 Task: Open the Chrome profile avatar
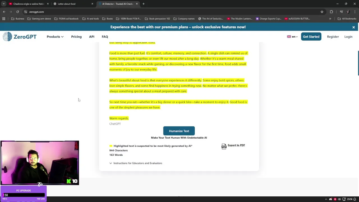tap(348, 12)
